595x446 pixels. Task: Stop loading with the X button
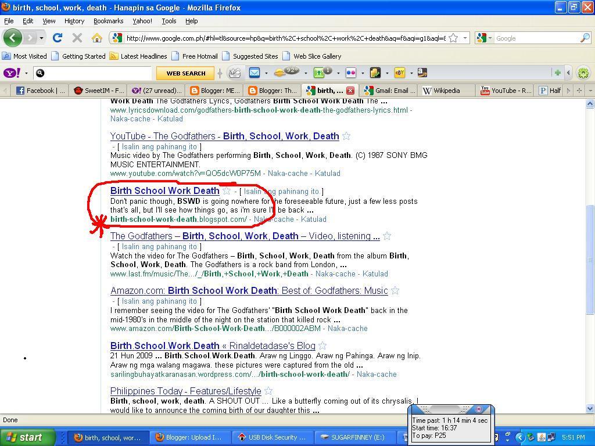click(x=77, y=38)
